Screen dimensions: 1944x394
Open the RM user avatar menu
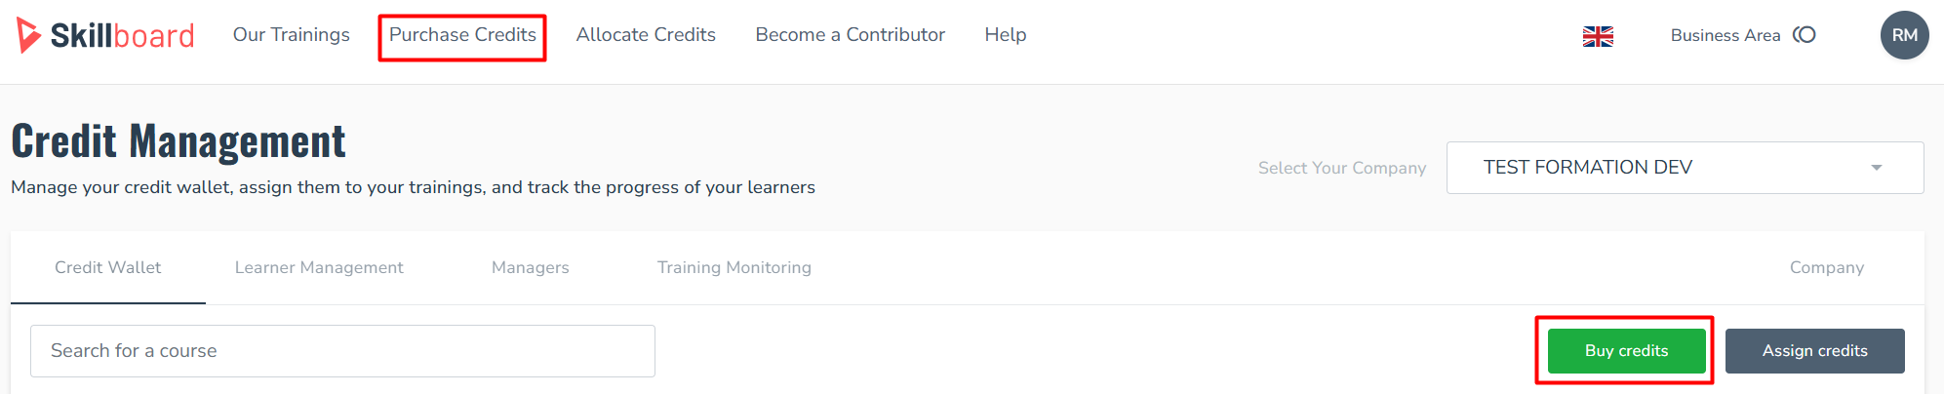[1904, 35]
